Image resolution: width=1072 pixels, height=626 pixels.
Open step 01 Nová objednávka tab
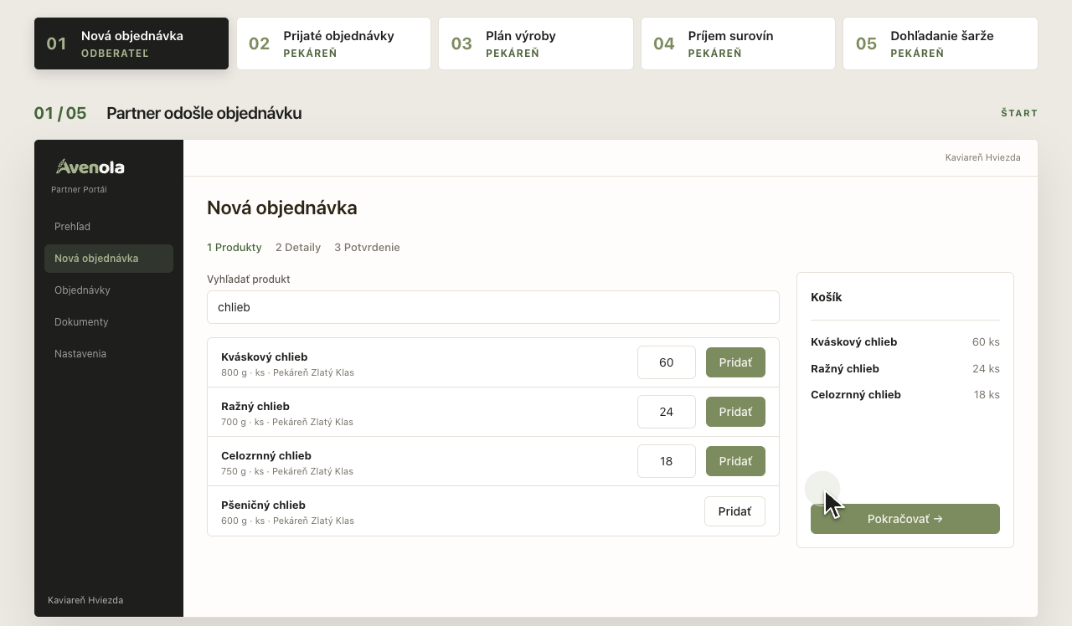click(131, 44)
